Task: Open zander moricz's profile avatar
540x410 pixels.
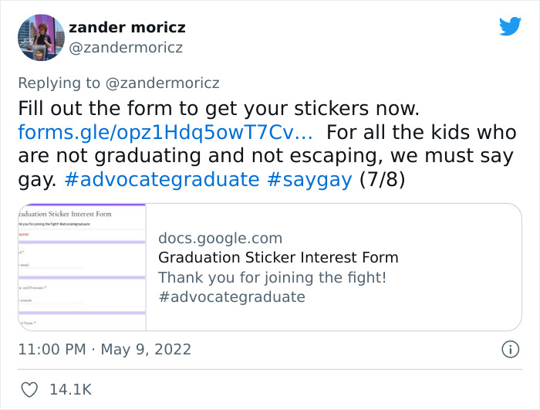Action: [x=40, y=37]
